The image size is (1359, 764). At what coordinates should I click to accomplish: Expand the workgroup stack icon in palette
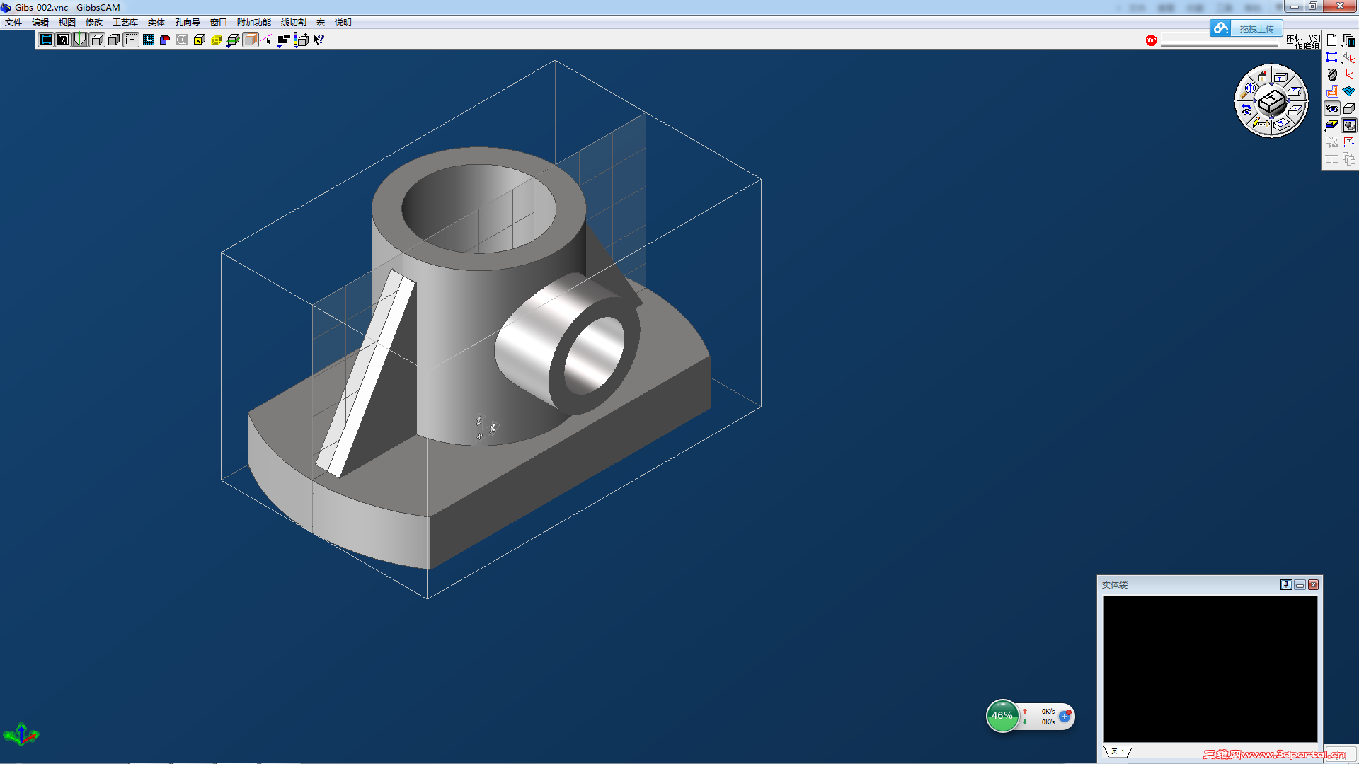click(1349, 40)
